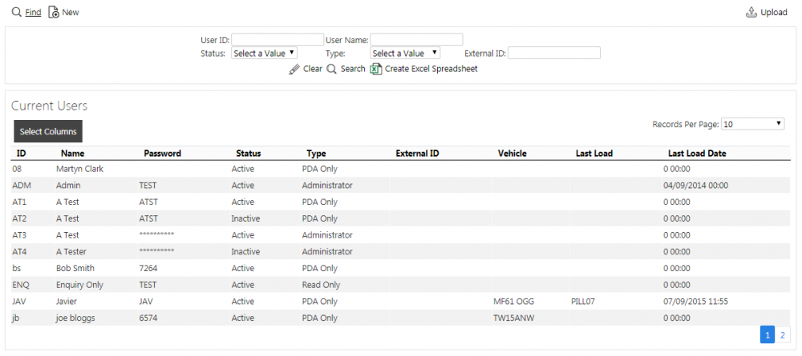The image size is (802, 356).
Task: Open the Type dropdown filter
Action: [x=405, y=53]
